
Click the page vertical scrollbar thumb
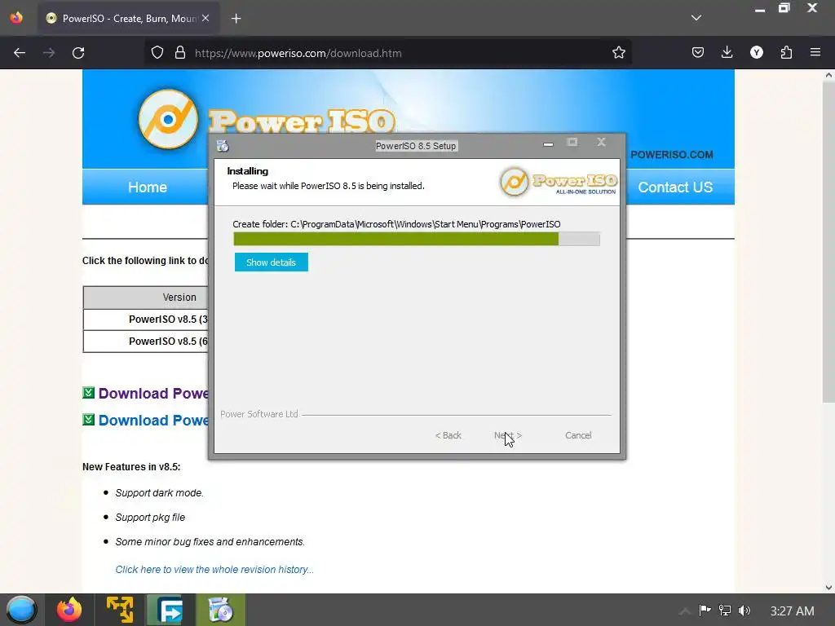pyautogui.click(x=828, y=242)
